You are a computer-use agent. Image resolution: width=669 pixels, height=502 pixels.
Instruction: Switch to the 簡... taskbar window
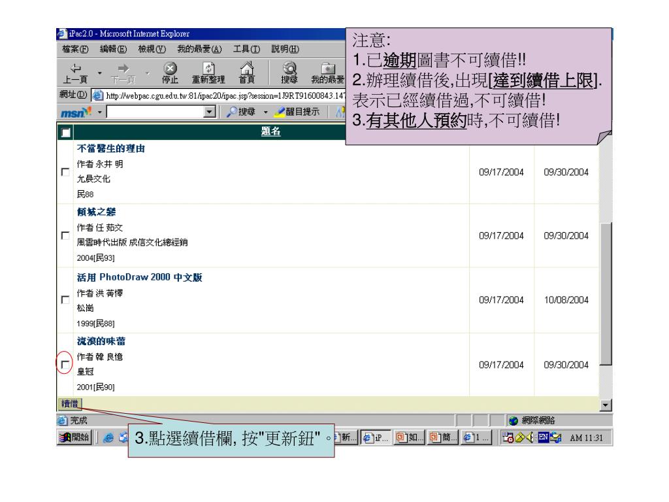click(444, 437)
